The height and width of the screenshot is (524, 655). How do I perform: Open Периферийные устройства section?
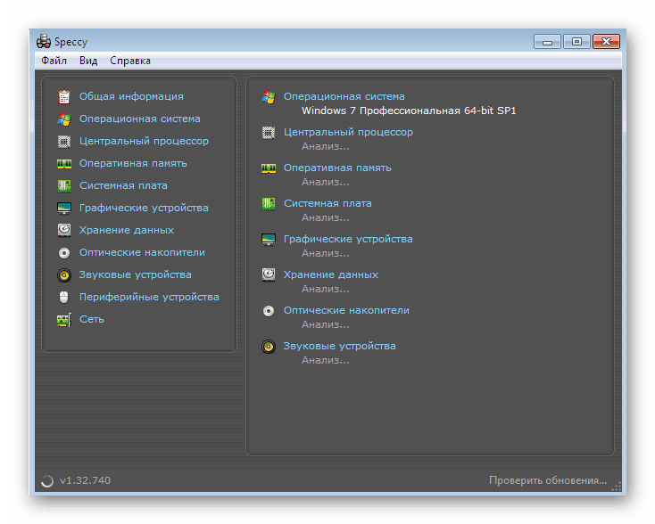(149, 297)
